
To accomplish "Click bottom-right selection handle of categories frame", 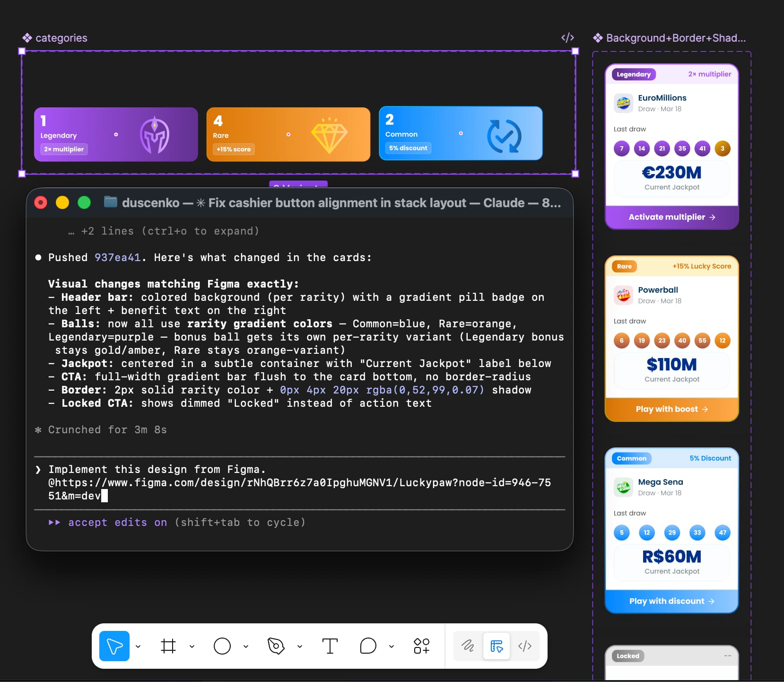I will 575,174.
